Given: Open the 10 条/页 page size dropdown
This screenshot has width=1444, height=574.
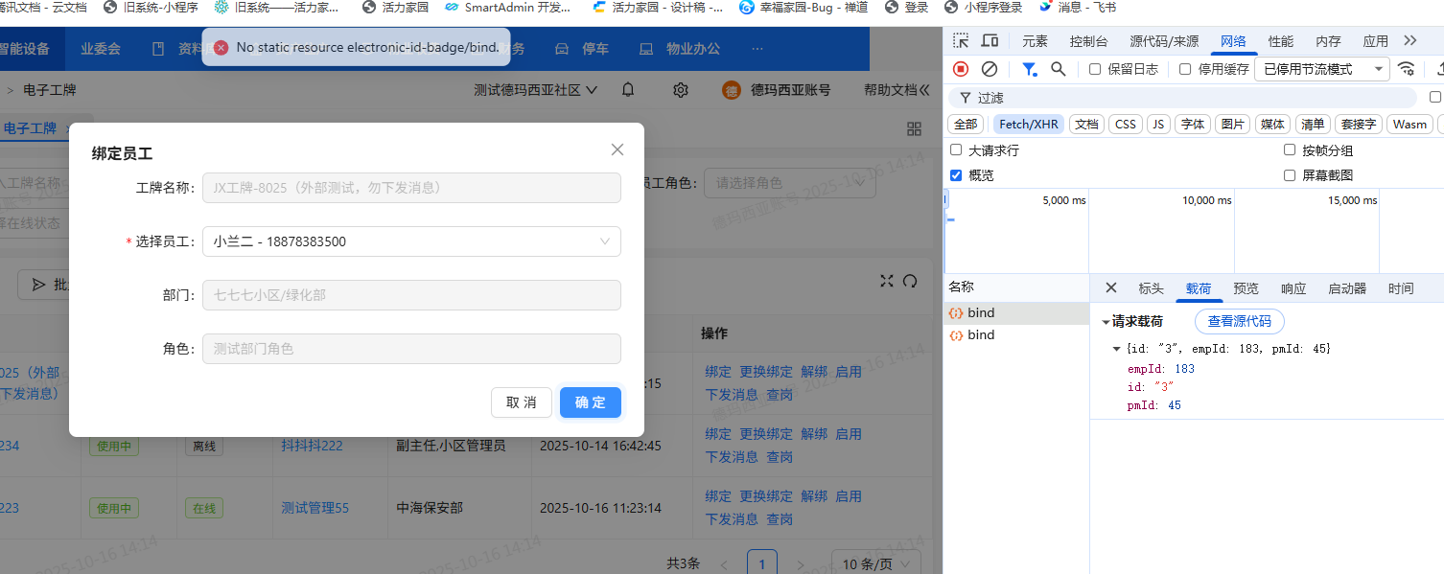Looking at the screenshot, I should click(x=875, y=563).
